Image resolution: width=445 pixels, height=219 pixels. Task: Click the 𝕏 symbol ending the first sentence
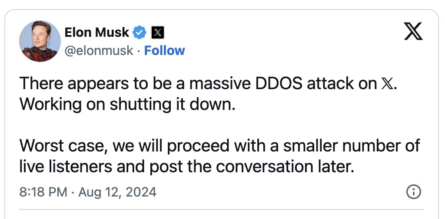click(387, 84)
